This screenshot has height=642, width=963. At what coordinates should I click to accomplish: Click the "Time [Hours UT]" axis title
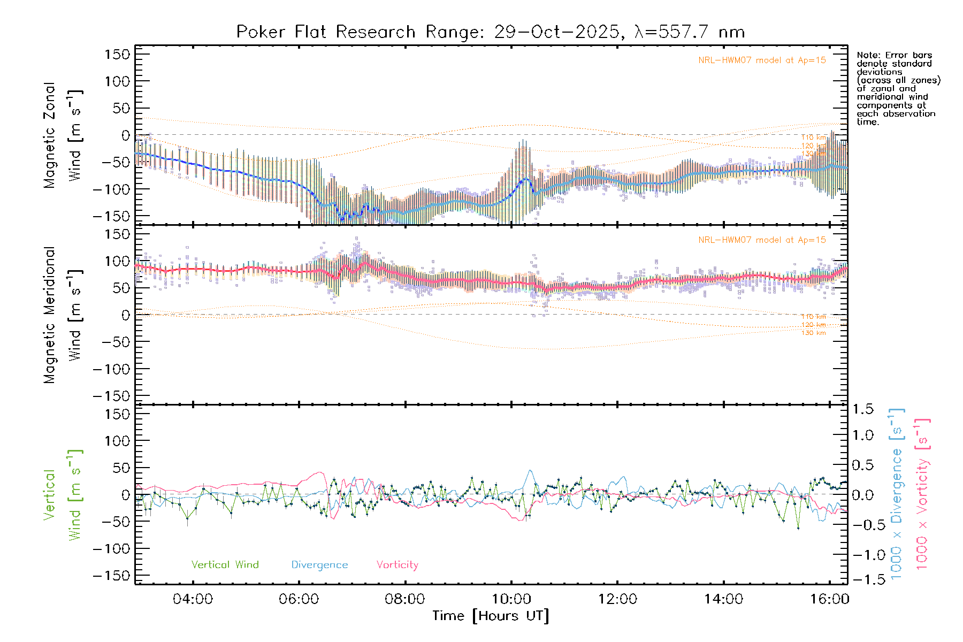tap(490, 616)
